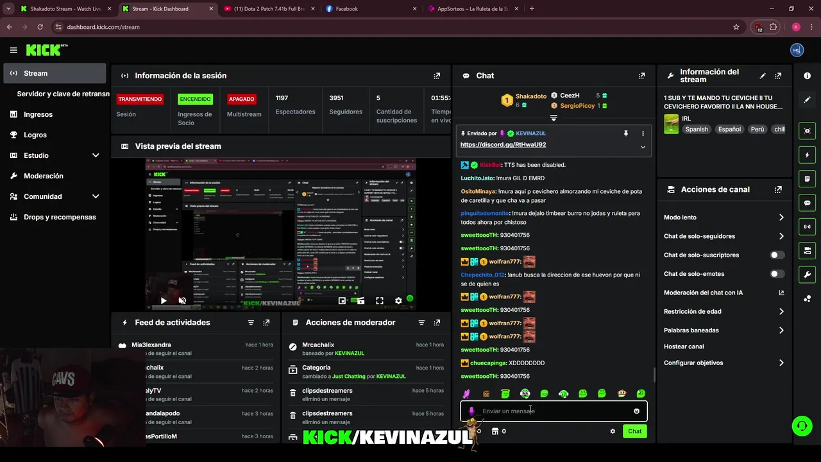
Task: Click the KICK logo in the header
Action: pos(47,50)
